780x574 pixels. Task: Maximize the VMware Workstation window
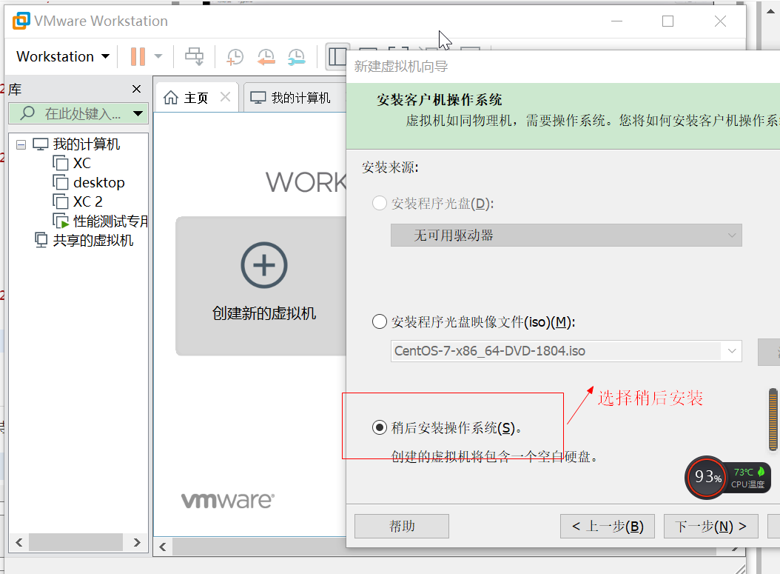668,21
